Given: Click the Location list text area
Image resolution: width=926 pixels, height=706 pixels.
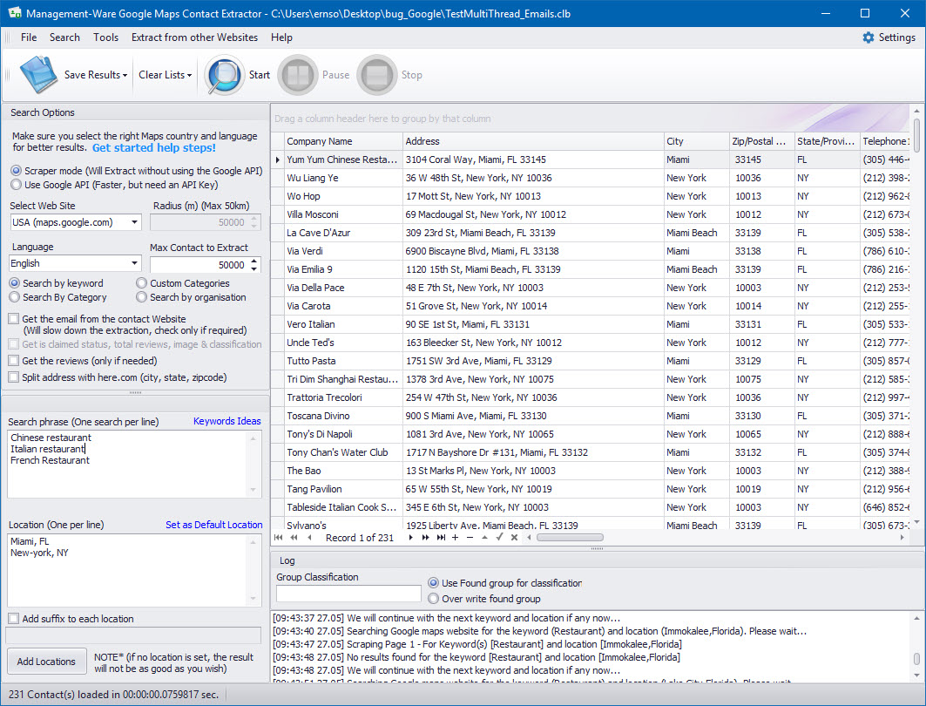Looking at the screenshot, I should pos(135,570).
